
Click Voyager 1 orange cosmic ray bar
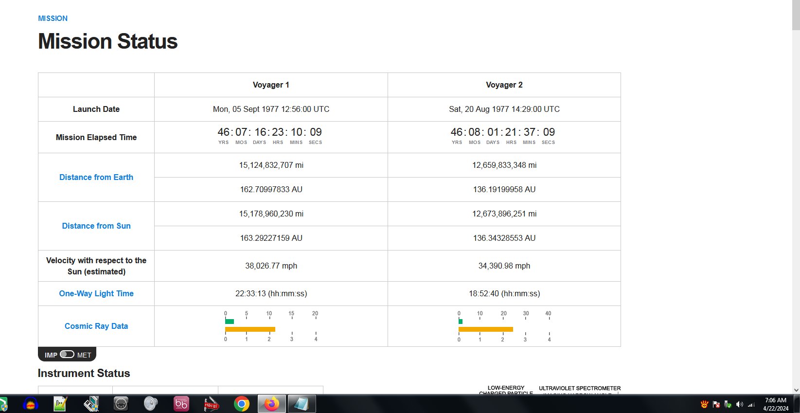[x=250, y=329]
